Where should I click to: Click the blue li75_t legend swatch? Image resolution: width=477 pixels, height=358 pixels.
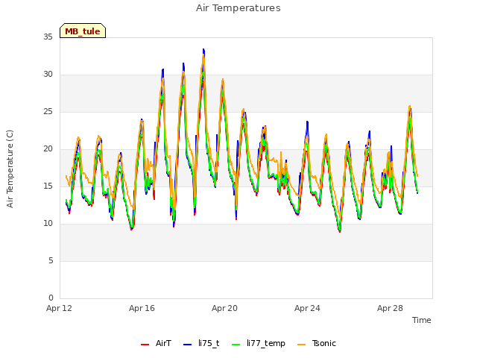coord(188,345)
